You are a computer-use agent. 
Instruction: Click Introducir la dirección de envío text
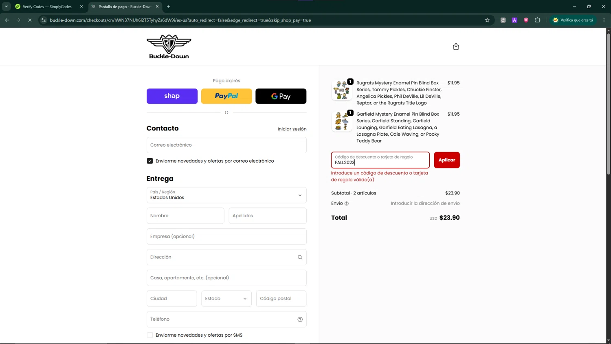click(425, 203)
